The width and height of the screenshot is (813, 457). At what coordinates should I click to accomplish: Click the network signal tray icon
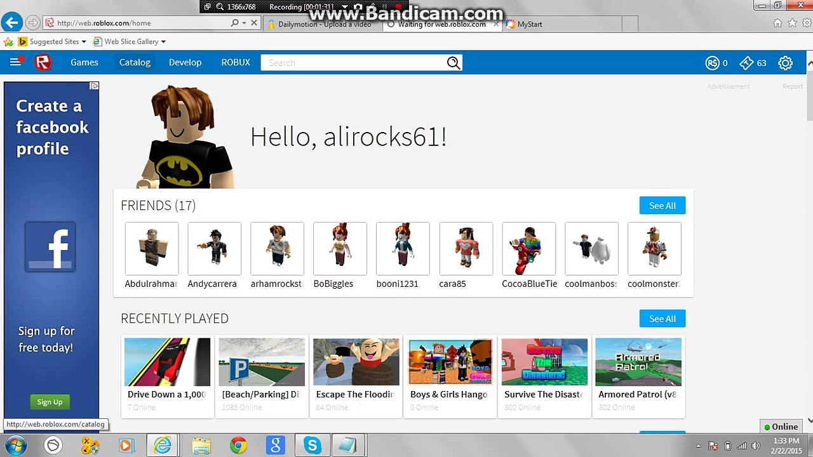[x=742, y=446]
